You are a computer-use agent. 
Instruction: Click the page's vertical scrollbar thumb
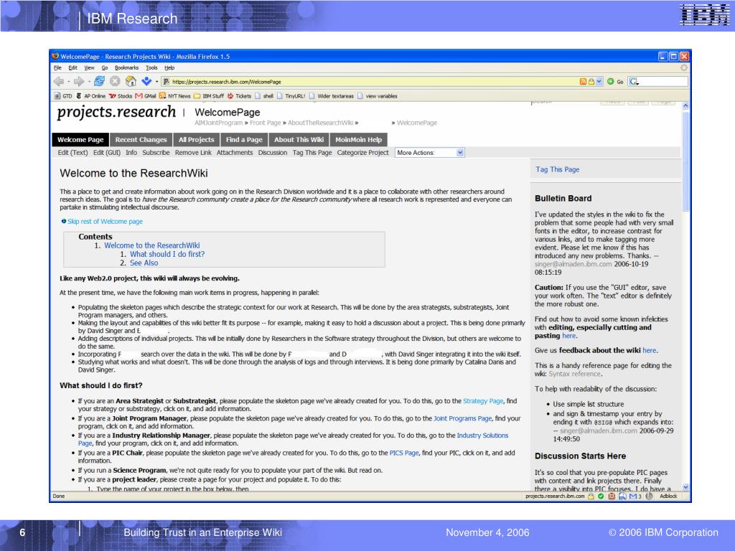coord(685,161)
